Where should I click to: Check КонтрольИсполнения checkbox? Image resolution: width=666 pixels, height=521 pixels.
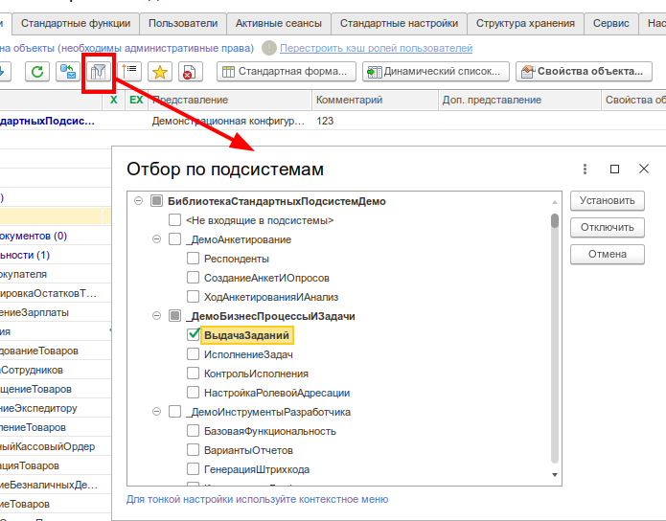click(193, 374)
